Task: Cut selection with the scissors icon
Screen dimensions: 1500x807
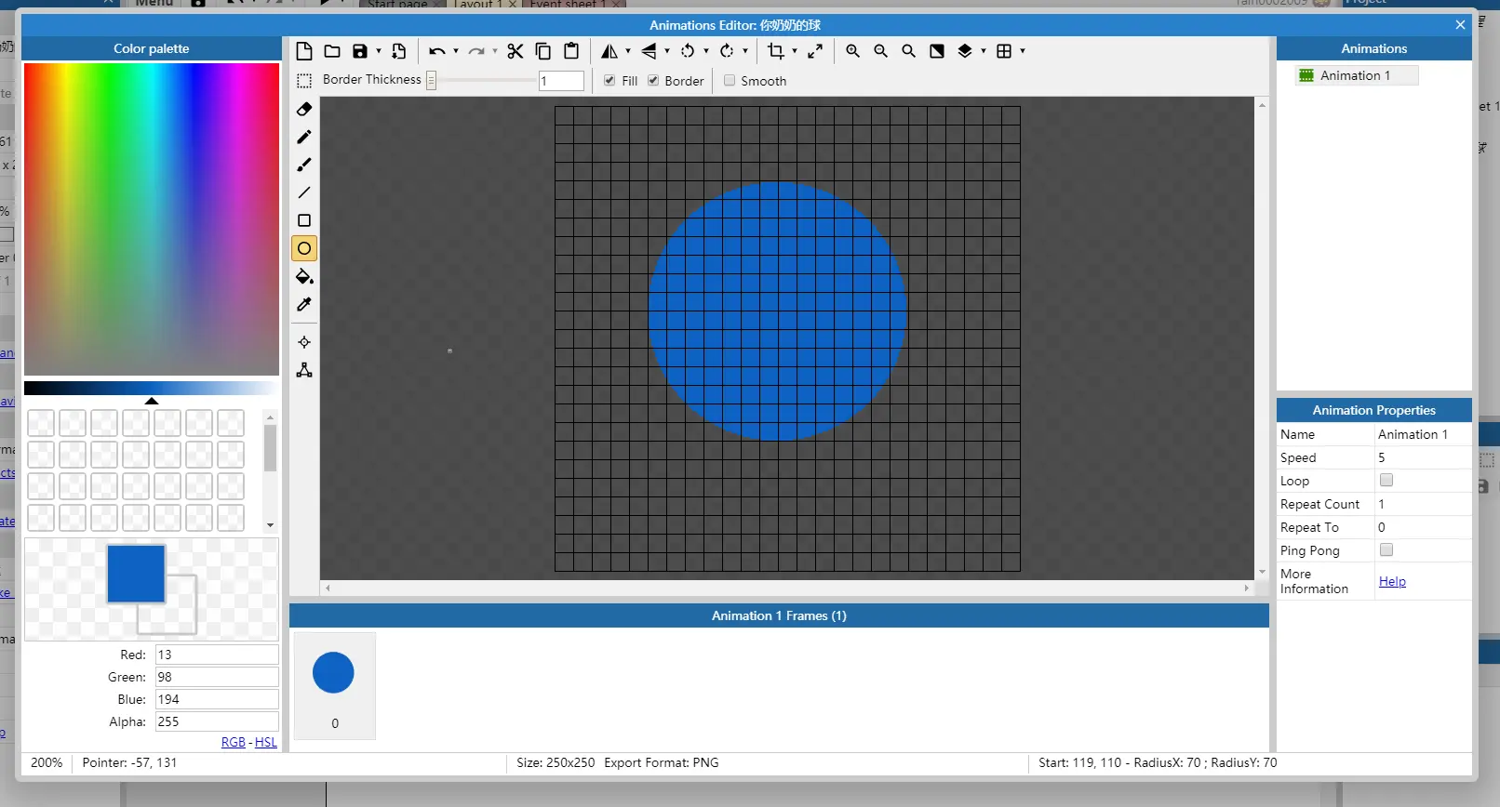Action: [x=516, y=51]
